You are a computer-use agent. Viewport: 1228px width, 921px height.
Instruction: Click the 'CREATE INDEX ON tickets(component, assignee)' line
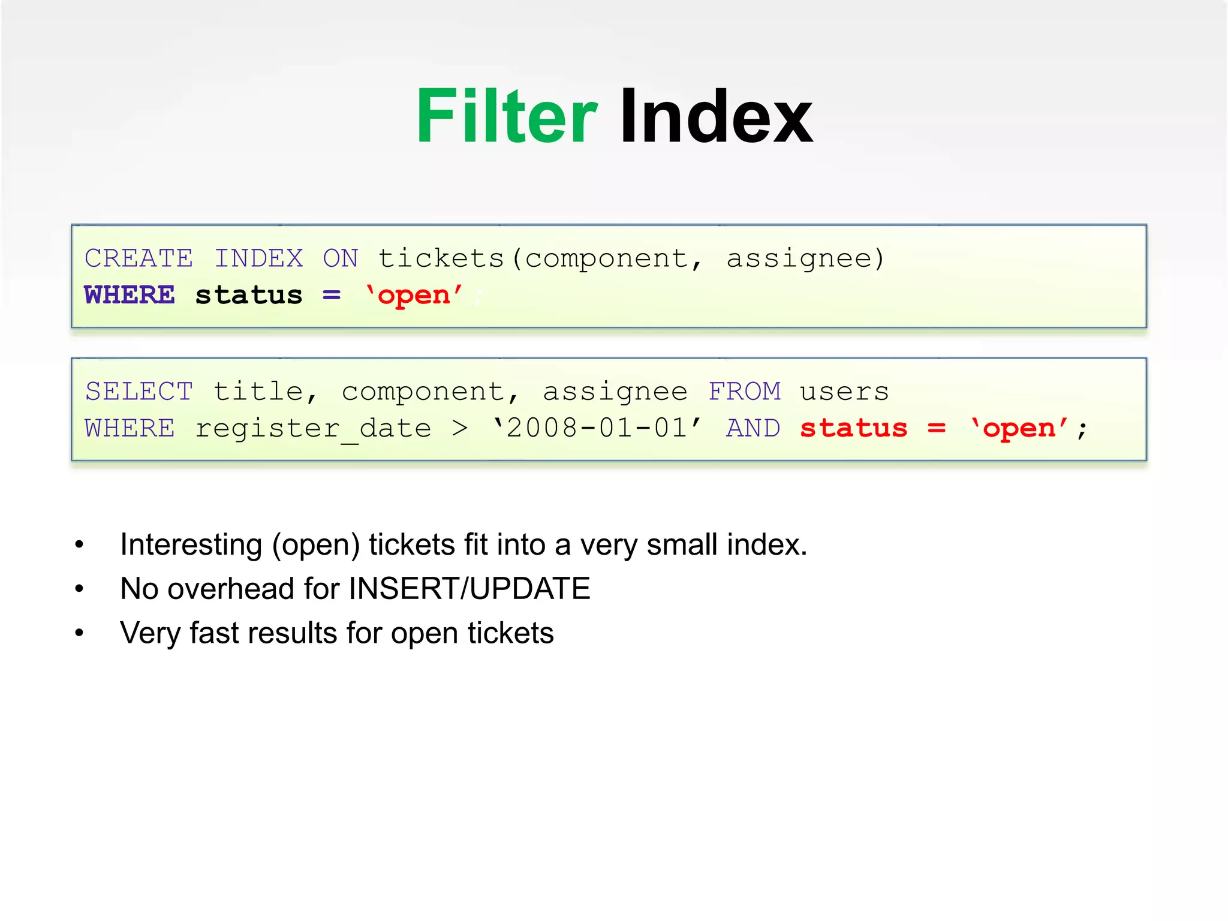484,259
